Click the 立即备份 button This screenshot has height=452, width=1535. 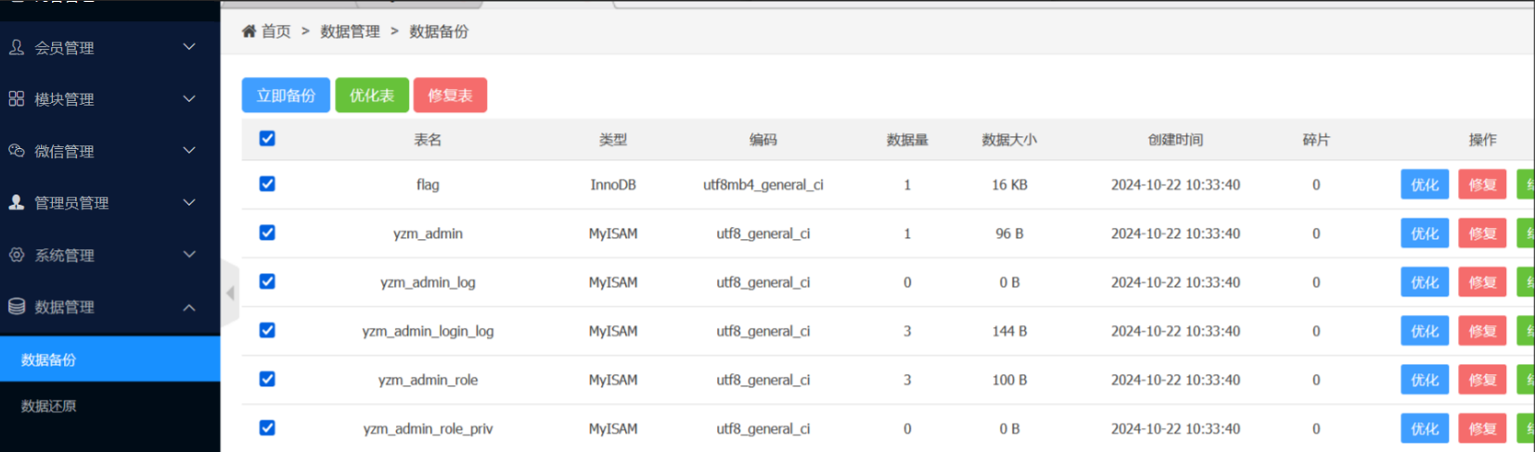(286, 95)
